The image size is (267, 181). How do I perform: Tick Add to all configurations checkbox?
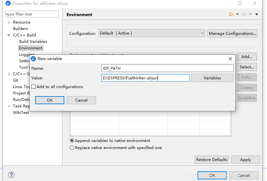click(34, 87)
